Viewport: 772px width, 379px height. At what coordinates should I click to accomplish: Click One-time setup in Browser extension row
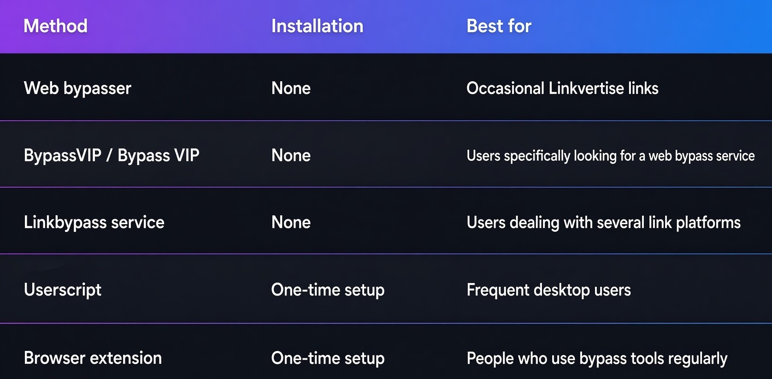click(328, 358)
